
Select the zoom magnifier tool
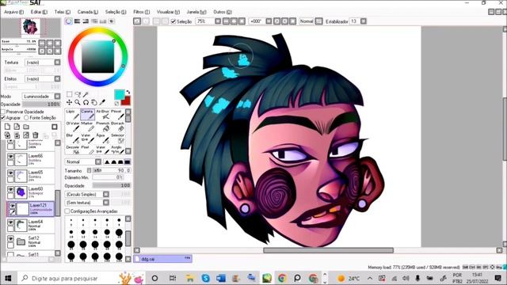tap(78, 102)
